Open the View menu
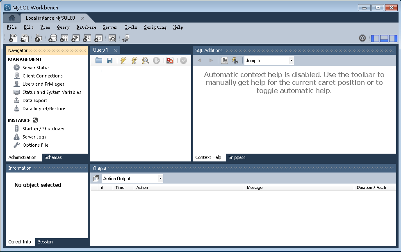The image size is (401, 252). click(45, 27)
